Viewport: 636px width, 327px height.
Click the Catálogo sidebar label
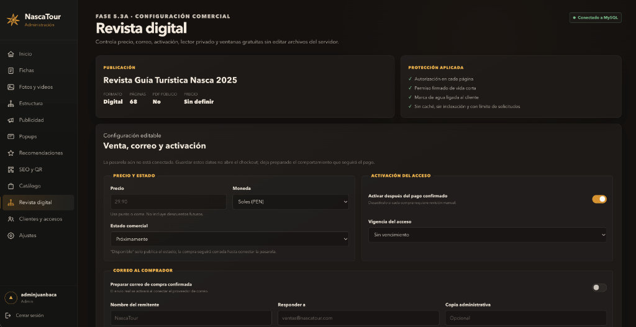pos(30,186)
